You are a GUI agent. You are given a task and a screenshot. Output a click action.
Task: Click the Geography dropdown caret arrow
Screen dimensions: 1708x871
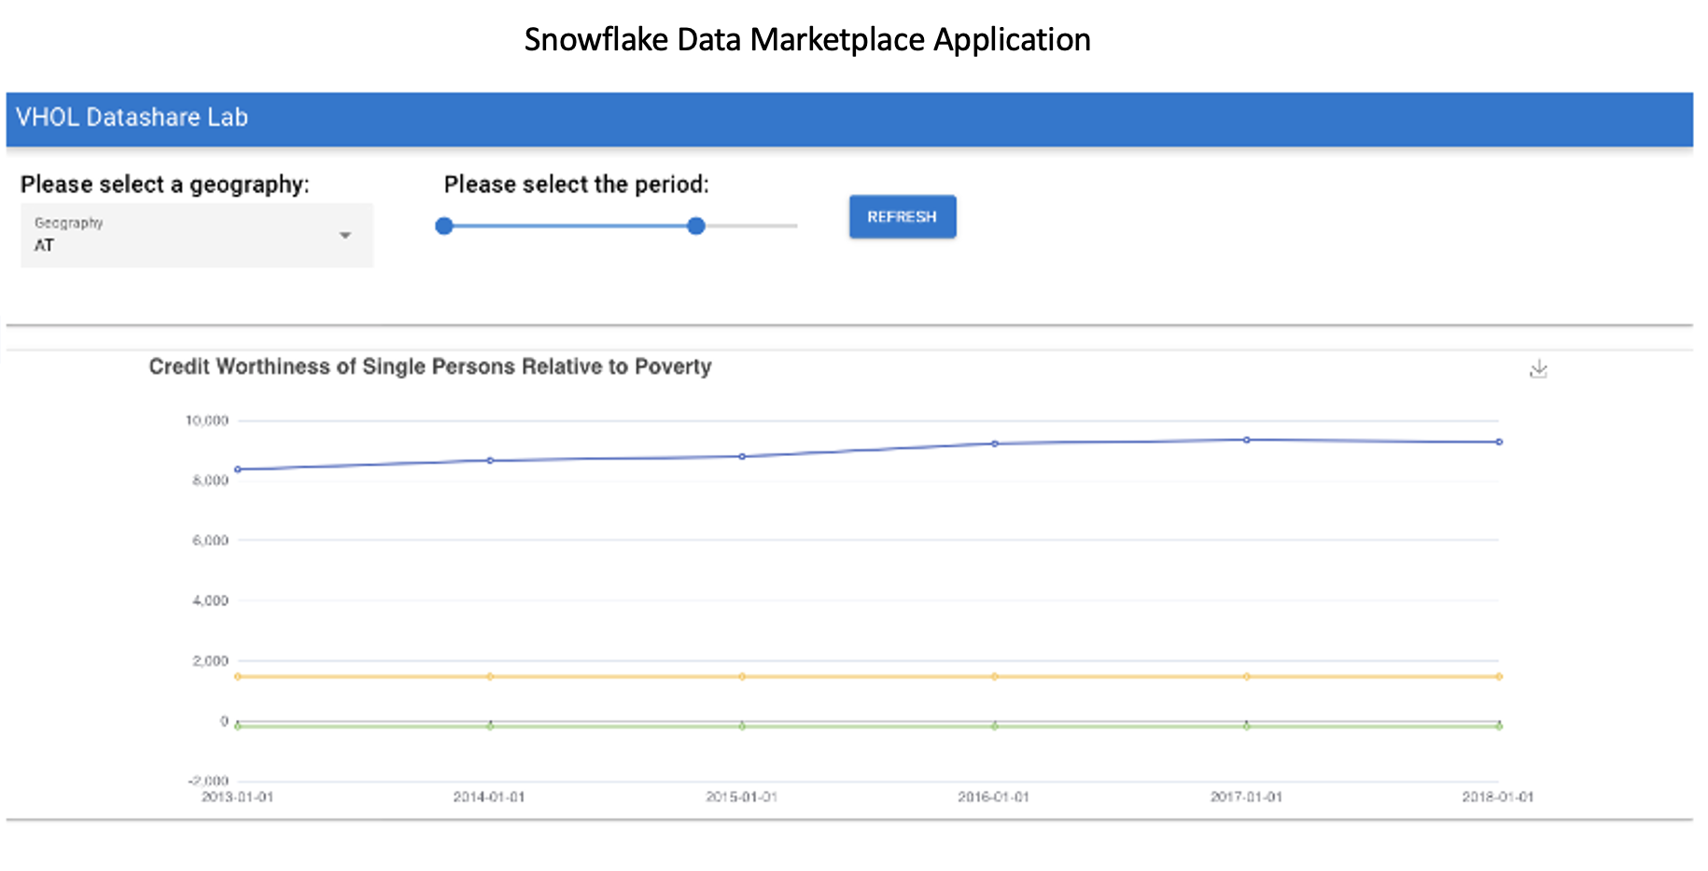click(345, 236)
